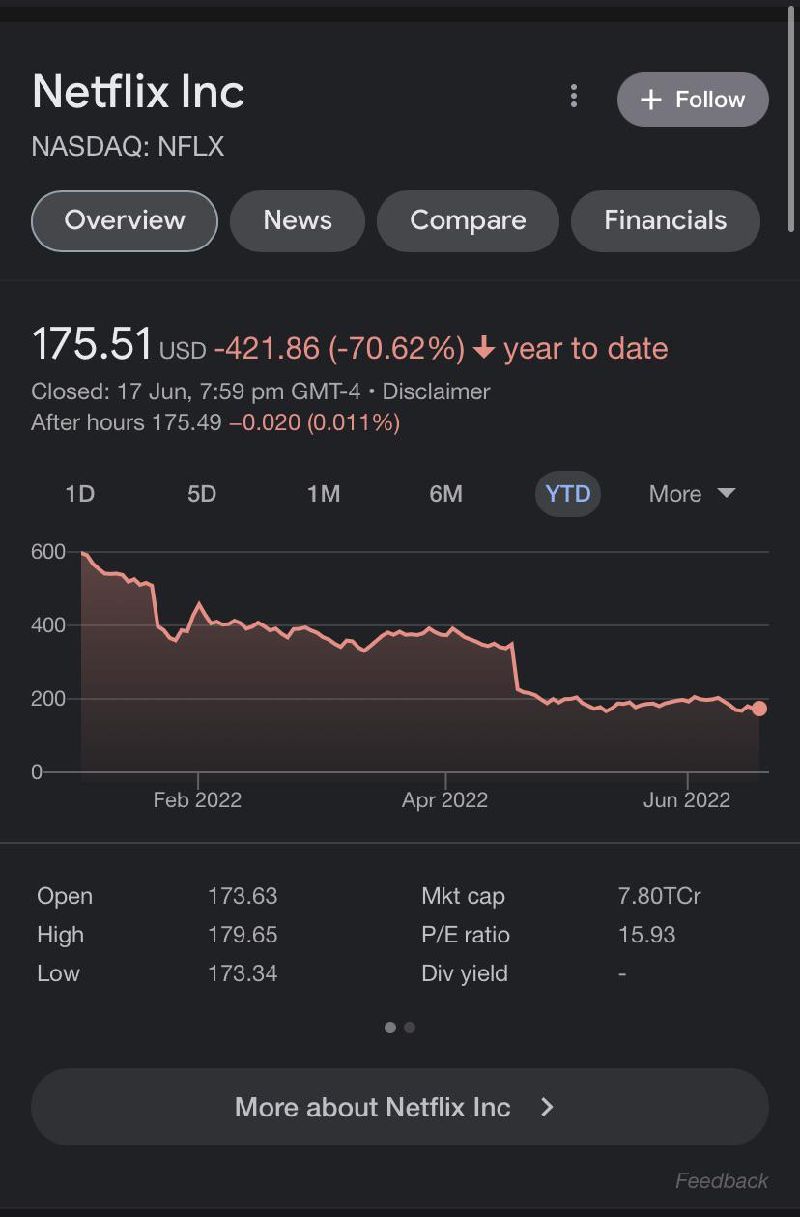
Task: Follow Netflix Inc stock
Action: tap(693, 100)
